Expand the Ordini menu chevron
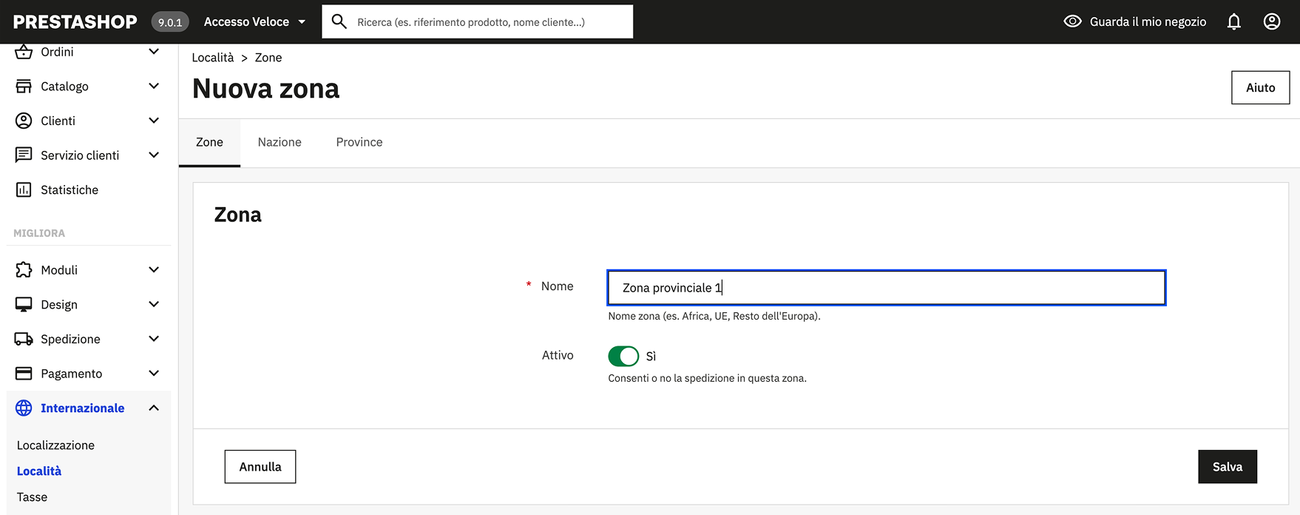 [154, 52]
